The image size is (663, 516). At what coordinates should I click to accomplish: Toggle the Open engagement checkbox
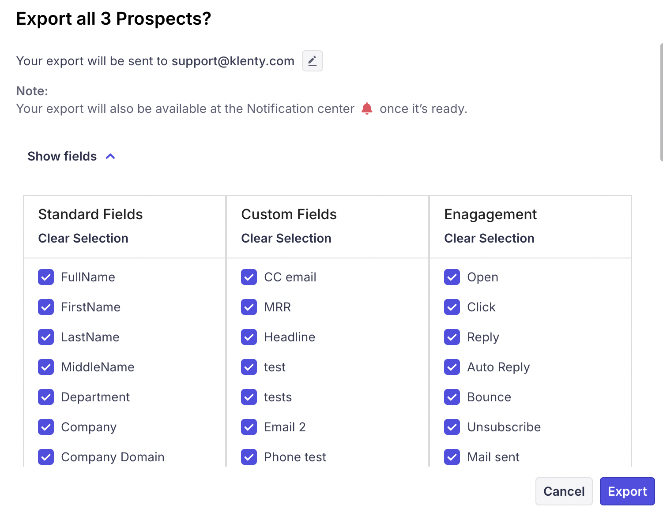[452, 277]
